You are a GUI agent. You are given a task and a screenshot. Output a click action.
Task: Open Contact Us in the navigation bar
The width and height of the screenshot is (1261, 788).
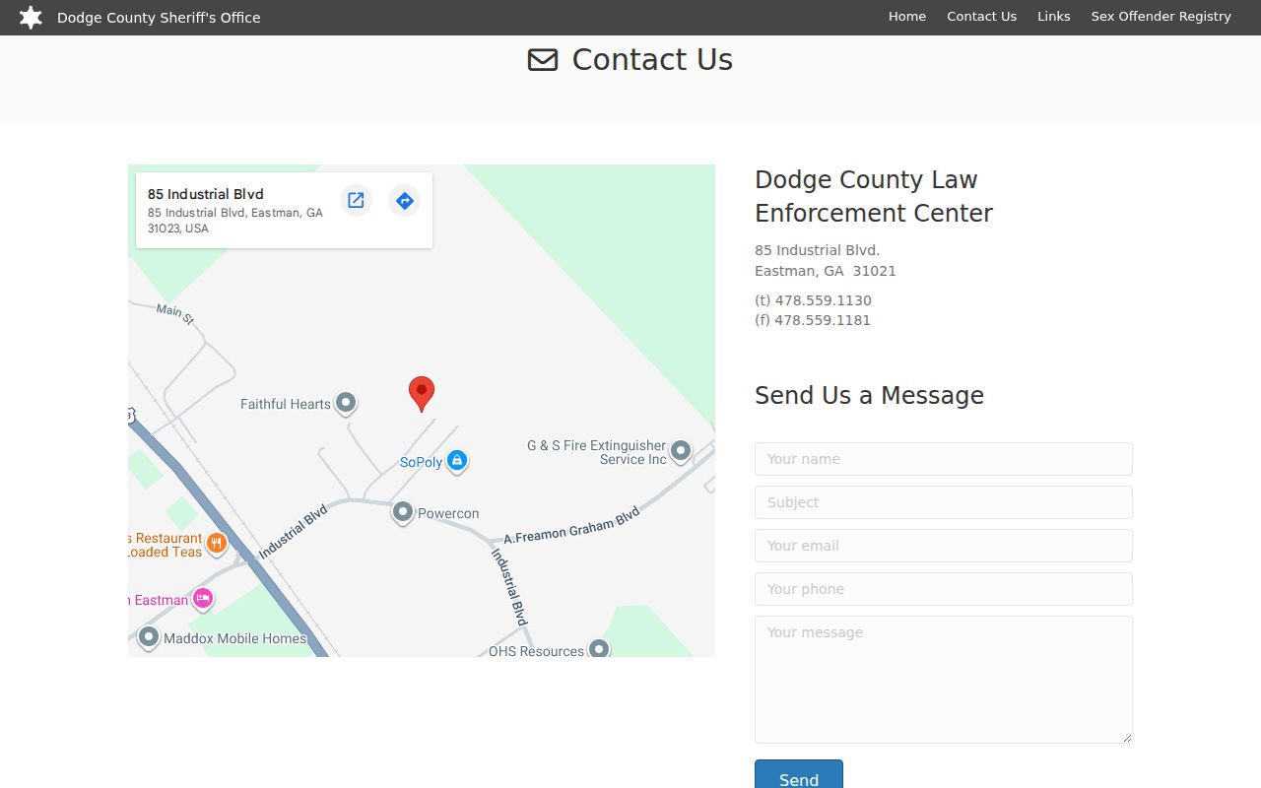point(981,17)
